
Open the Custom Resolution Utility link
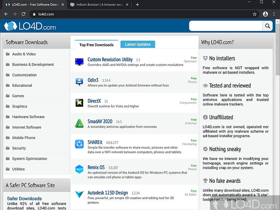110,59
